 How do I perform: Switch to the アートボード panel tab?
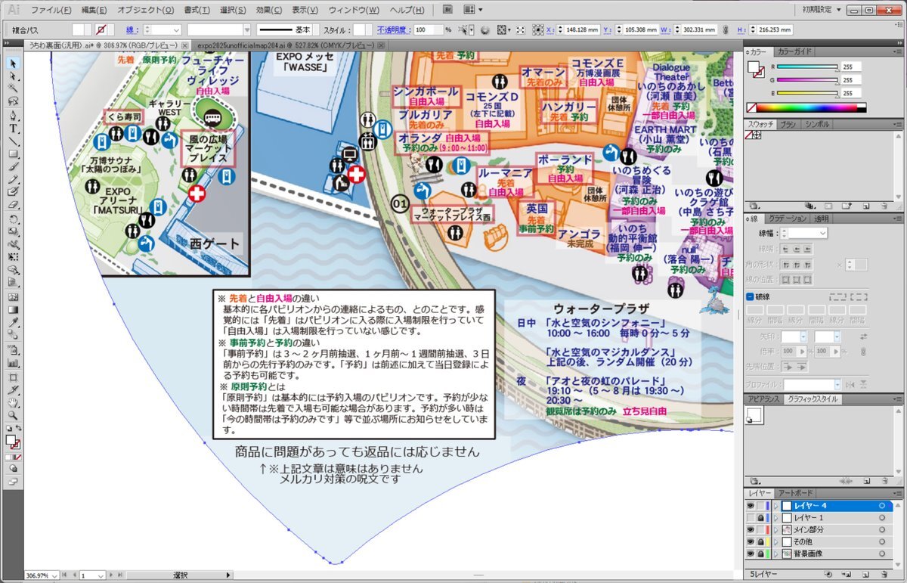[795, 493]
